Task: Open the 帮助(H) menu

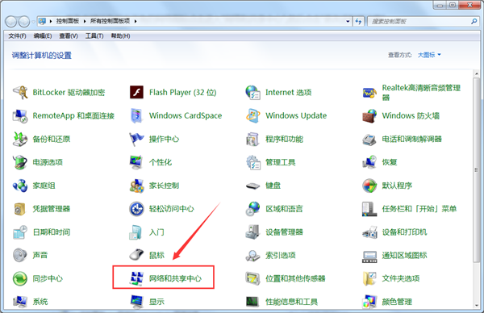Action: tap(120, 36)
